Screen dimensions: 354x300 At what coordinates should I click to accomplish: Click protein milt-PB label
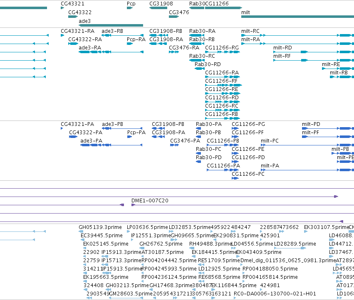pos(340,149)
